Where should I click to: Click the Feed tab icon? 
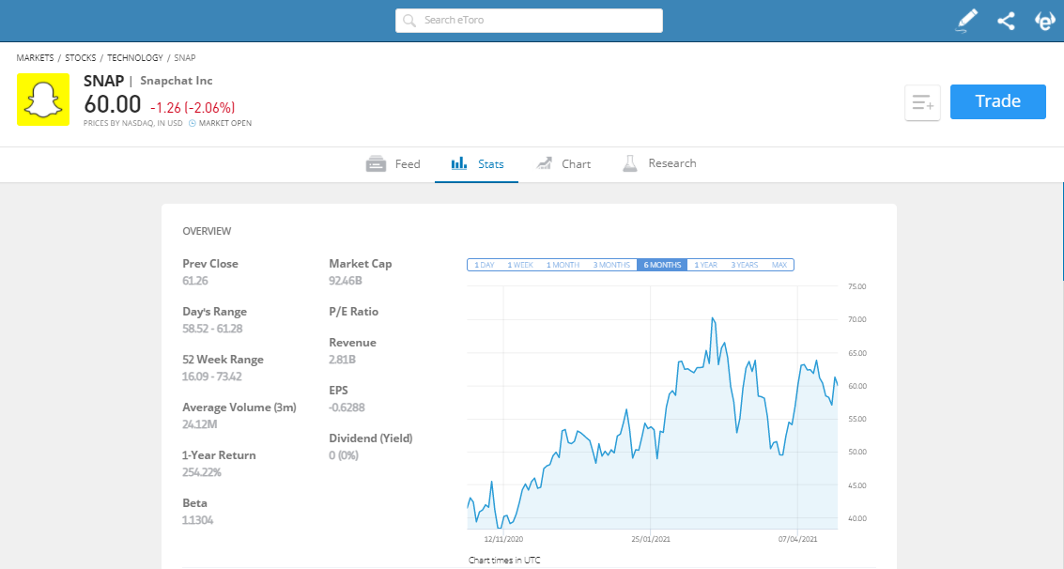[x=376, y=164]
